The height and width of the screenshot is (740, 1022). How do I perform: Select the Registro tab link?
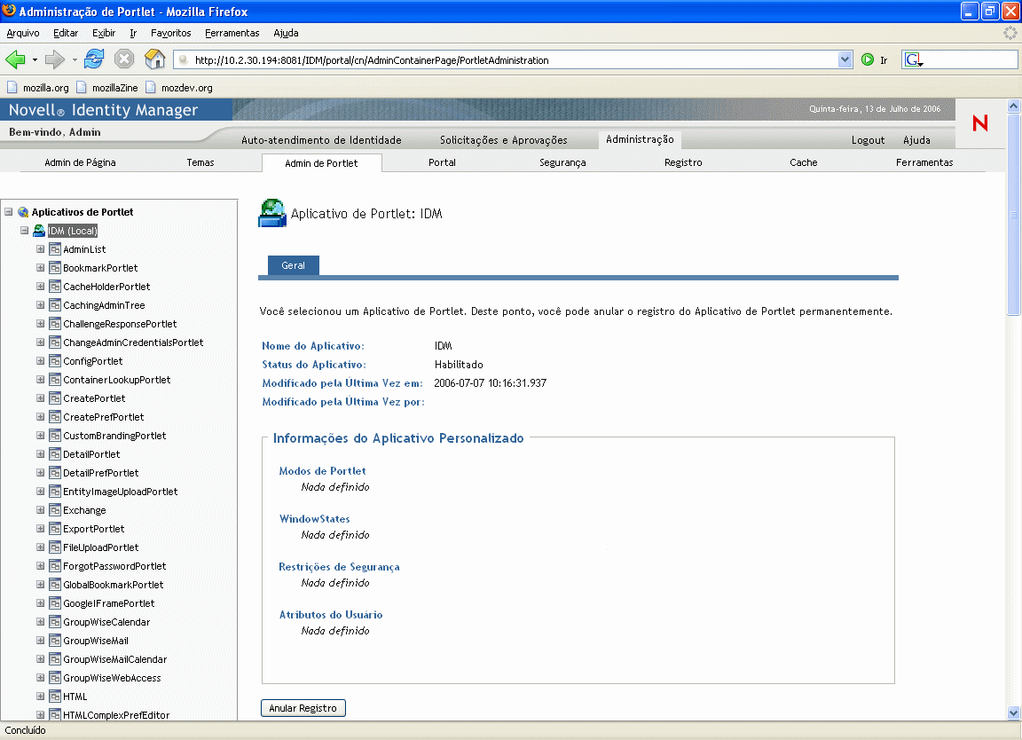pos(683,162)
